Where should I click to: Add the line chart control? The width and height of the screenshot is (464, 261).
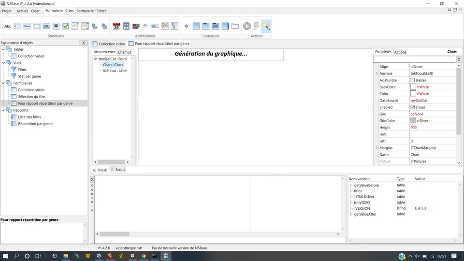(165, 26)
